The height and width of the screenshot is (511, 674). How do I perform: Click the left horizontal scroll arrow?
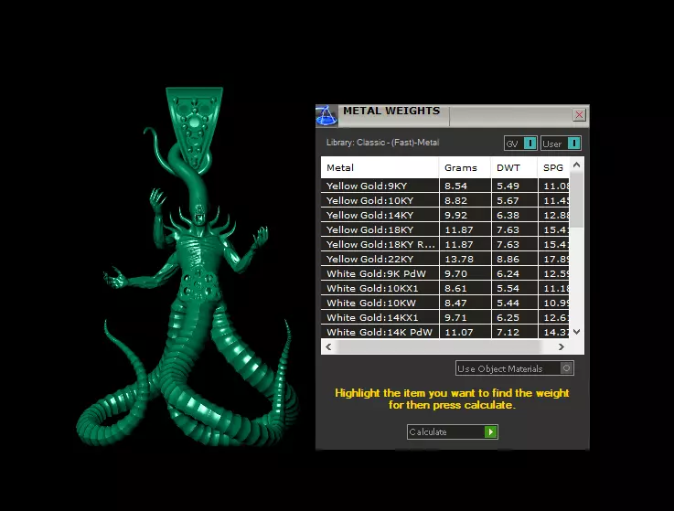coord(329,346)
